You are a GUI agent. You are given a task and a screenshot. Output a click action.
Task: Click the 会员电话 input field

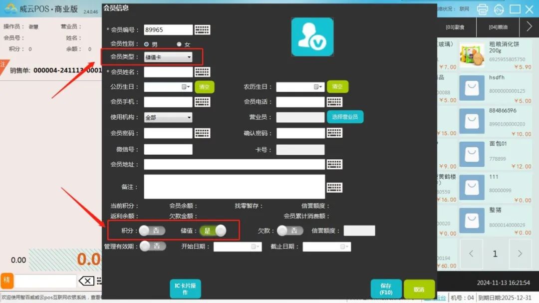[300, 102]
